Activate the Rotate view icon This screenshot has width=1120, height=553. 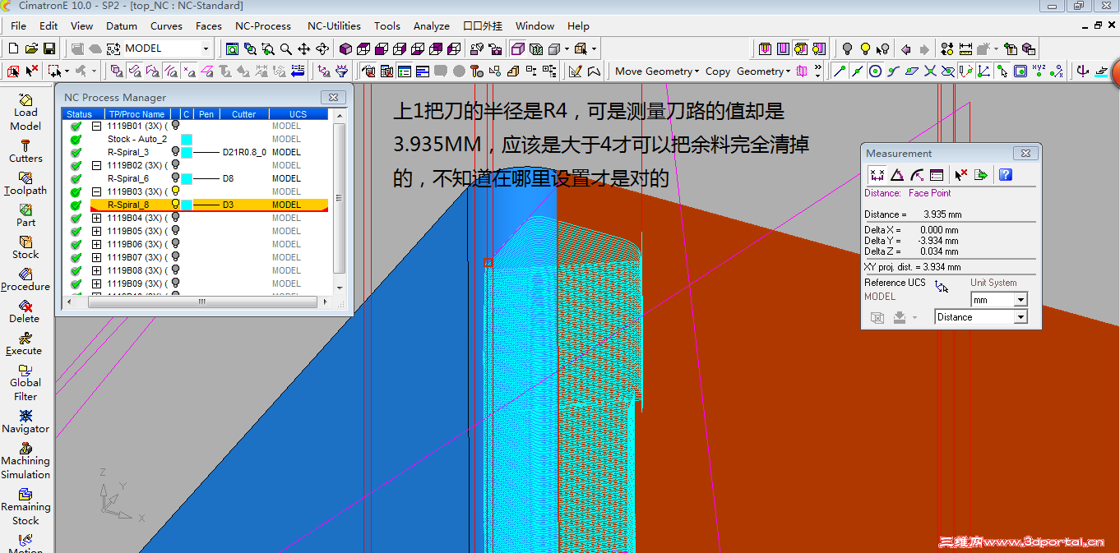tap(322, 49)
